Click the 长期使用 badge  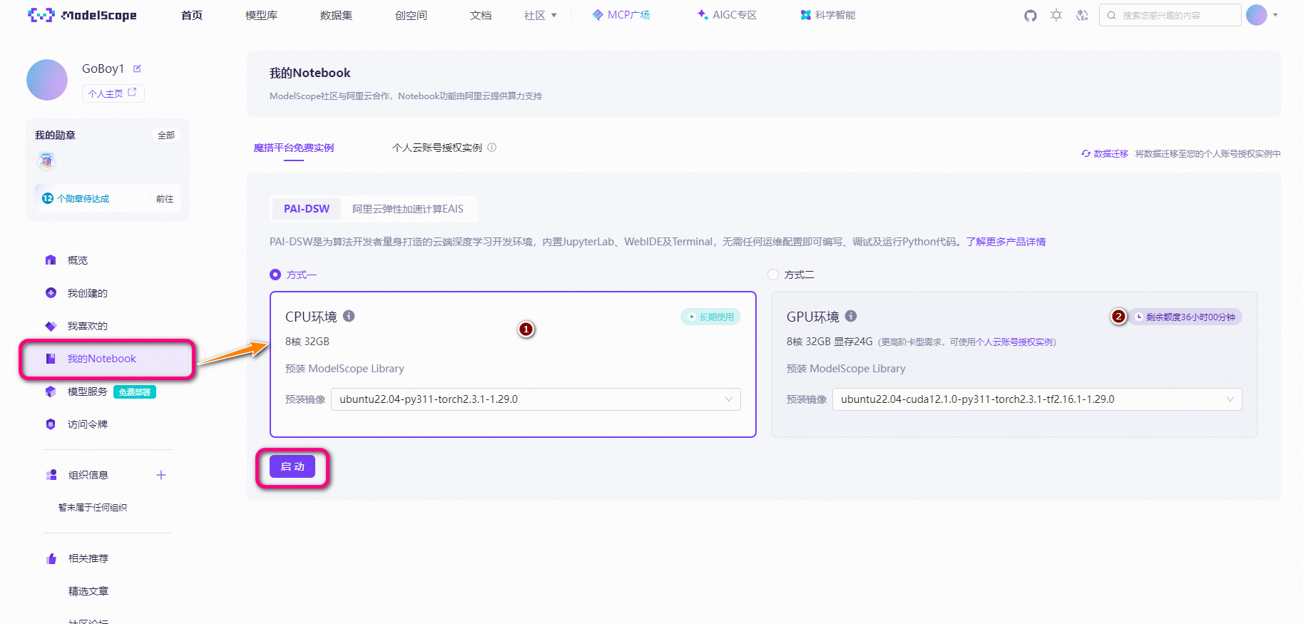coord(710,317)
